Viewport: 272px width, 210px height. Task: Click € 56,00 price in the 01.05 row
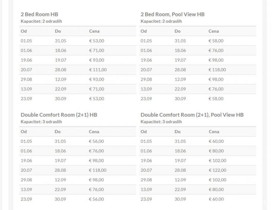coord(96,141)
